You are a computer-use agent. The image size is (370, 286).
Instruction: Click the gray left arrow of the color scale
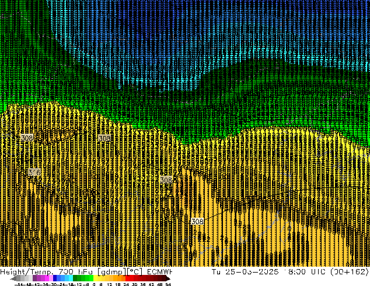pos(13,278)
